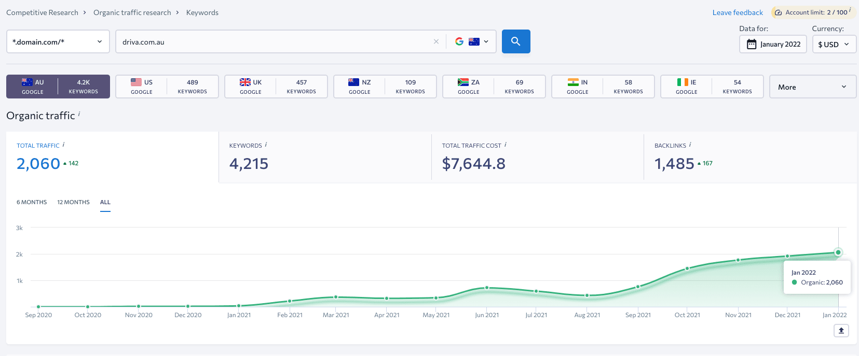
Task: Open the TOTAL TRAFFIC COST $7,644.8 card
Action: (538, 157)
